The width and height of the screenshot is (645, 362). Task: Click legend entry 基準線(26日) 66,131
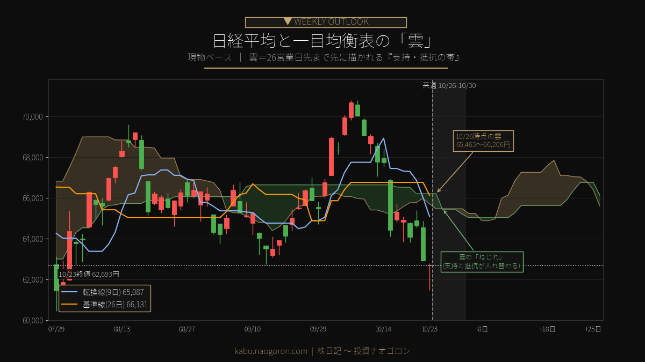(115, 305)
